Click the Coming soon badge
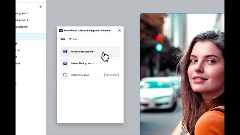Image resolution: width=240 pixels, height=135 pixels. pos(111,75)
